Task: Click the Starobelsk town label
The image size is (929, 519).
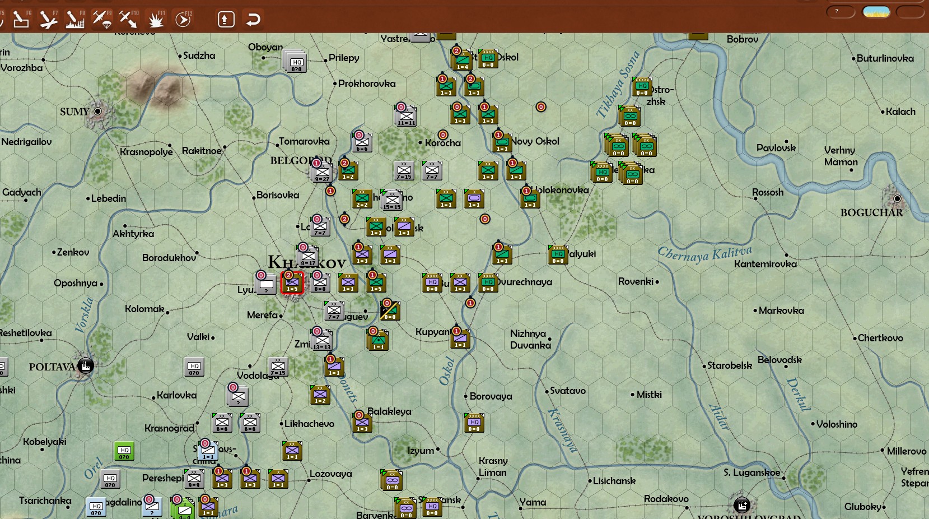Action: click(730, 365)
